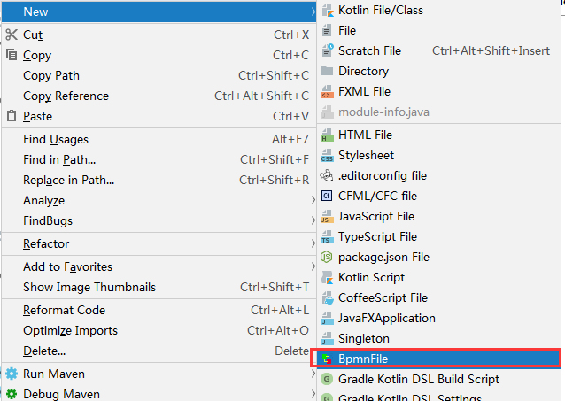Click the Kotlin File/Class icon
The image size is (565, 401).
point(327,11)
